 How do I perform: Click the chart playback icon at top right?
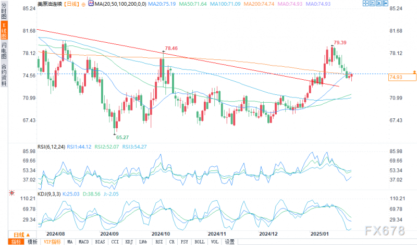[378, 4]
